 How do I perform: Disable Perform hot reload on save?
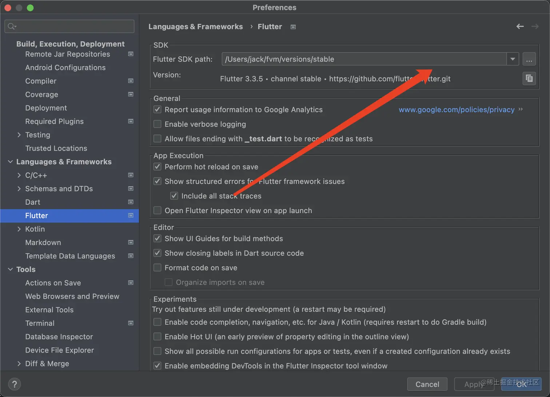point(158,166)
